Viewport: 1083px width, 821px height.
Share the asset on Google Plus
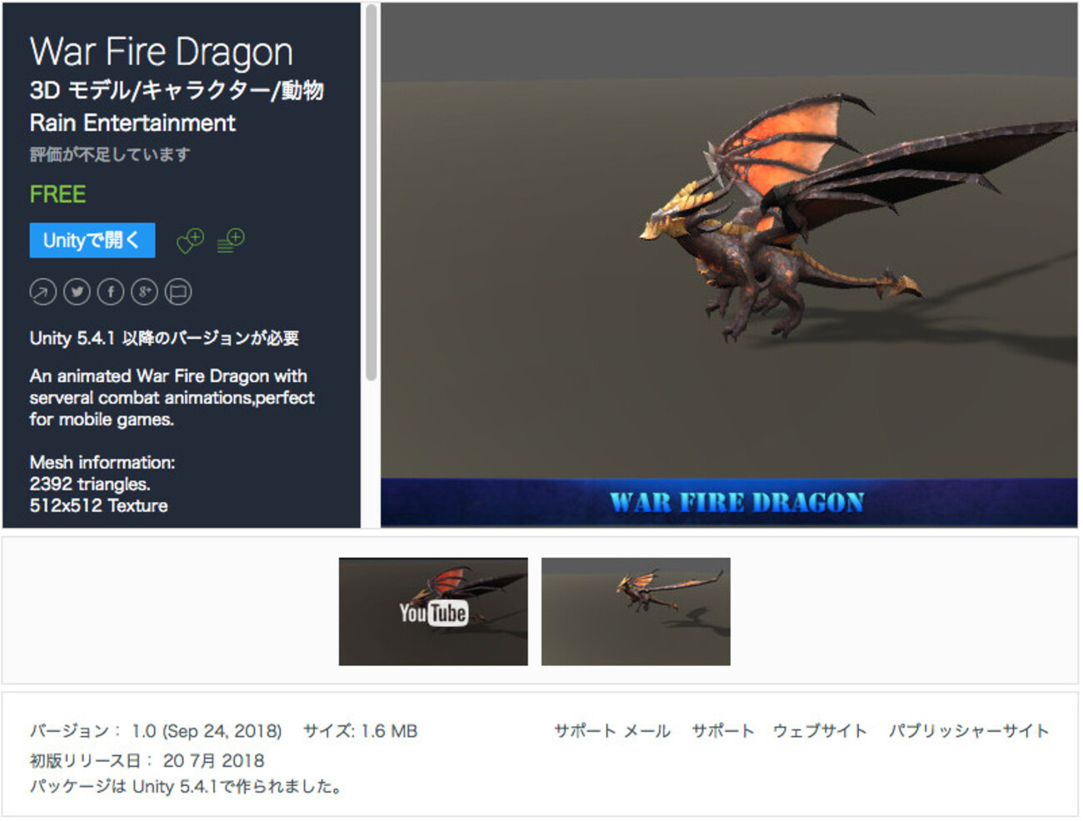(x=144, y=291)
